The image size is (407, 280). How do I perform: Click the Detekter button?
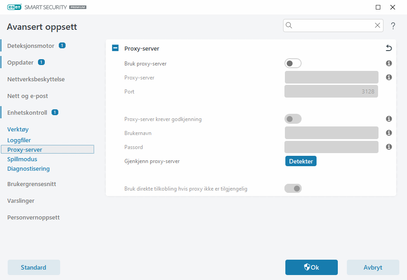click(301, 161)
